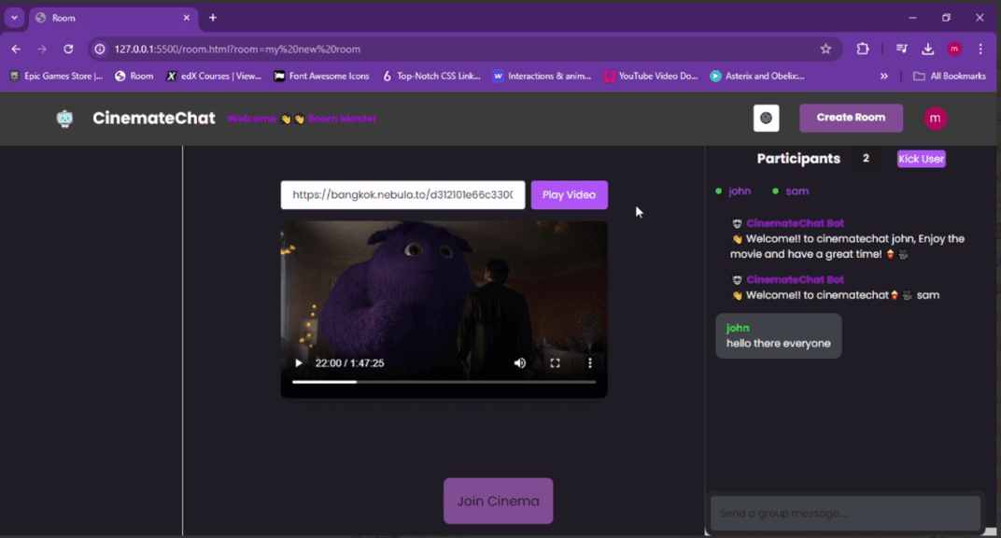Click the CinemateChat title text
Image resolution: width=1001 pixels, height=538 pixels.
154,118
